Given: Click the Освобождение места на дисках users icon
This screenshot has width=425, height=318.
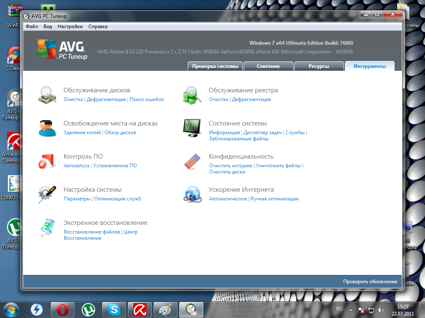Looking at the screenshot, I should (47, 128).
